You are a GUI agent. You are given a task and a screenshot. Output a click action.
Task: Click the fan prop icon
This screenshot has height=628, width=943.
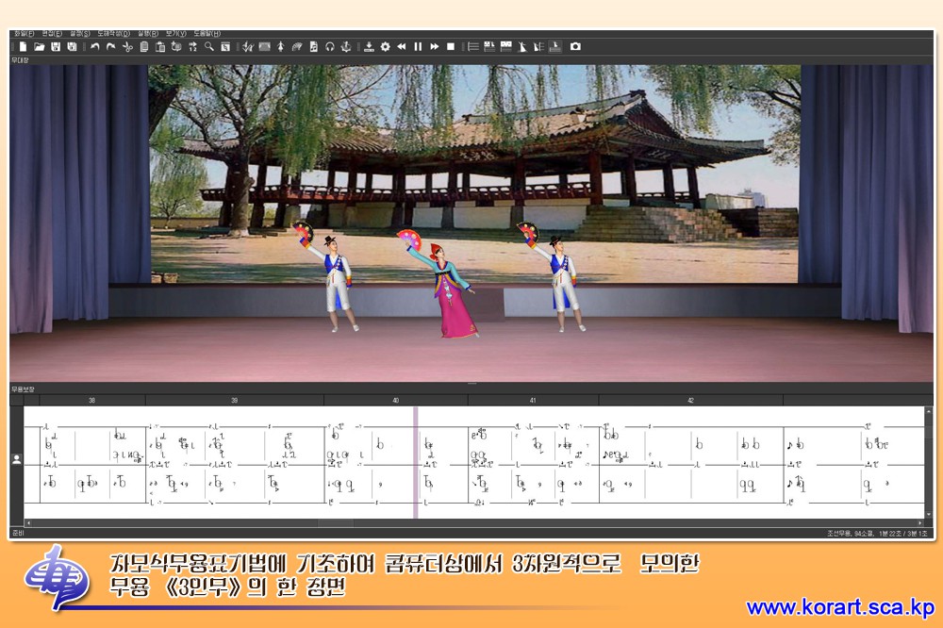tap(297, 46)
